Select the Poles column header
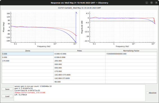Screen dimensions: 159x103 click(80, 51)
